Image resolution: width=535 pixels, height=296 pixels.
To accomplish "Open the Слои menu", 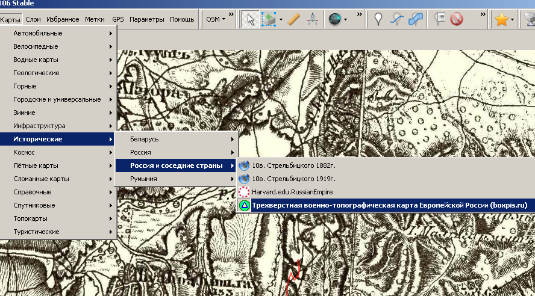I will [33, 19].
